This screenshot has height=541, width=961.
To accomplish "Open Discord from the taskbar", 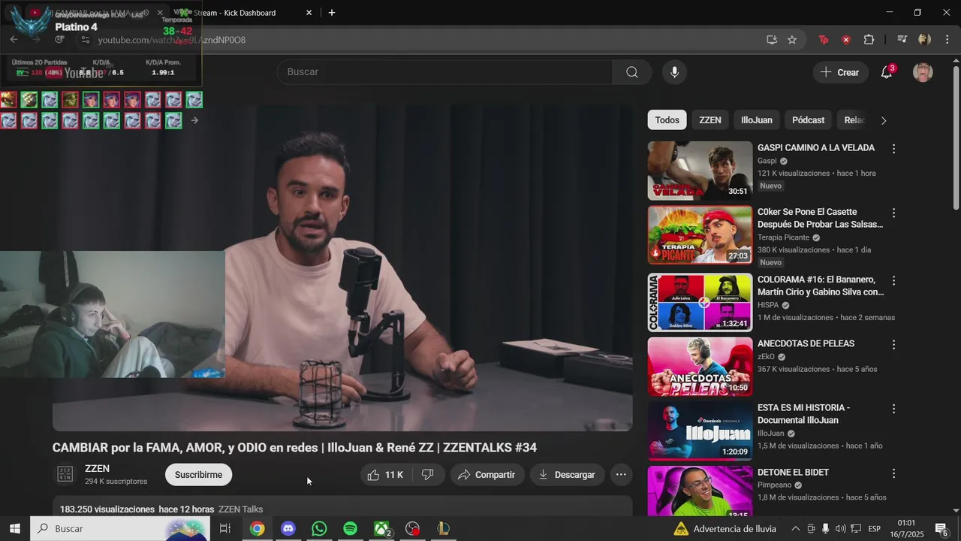I will click(x=288, y=529).
